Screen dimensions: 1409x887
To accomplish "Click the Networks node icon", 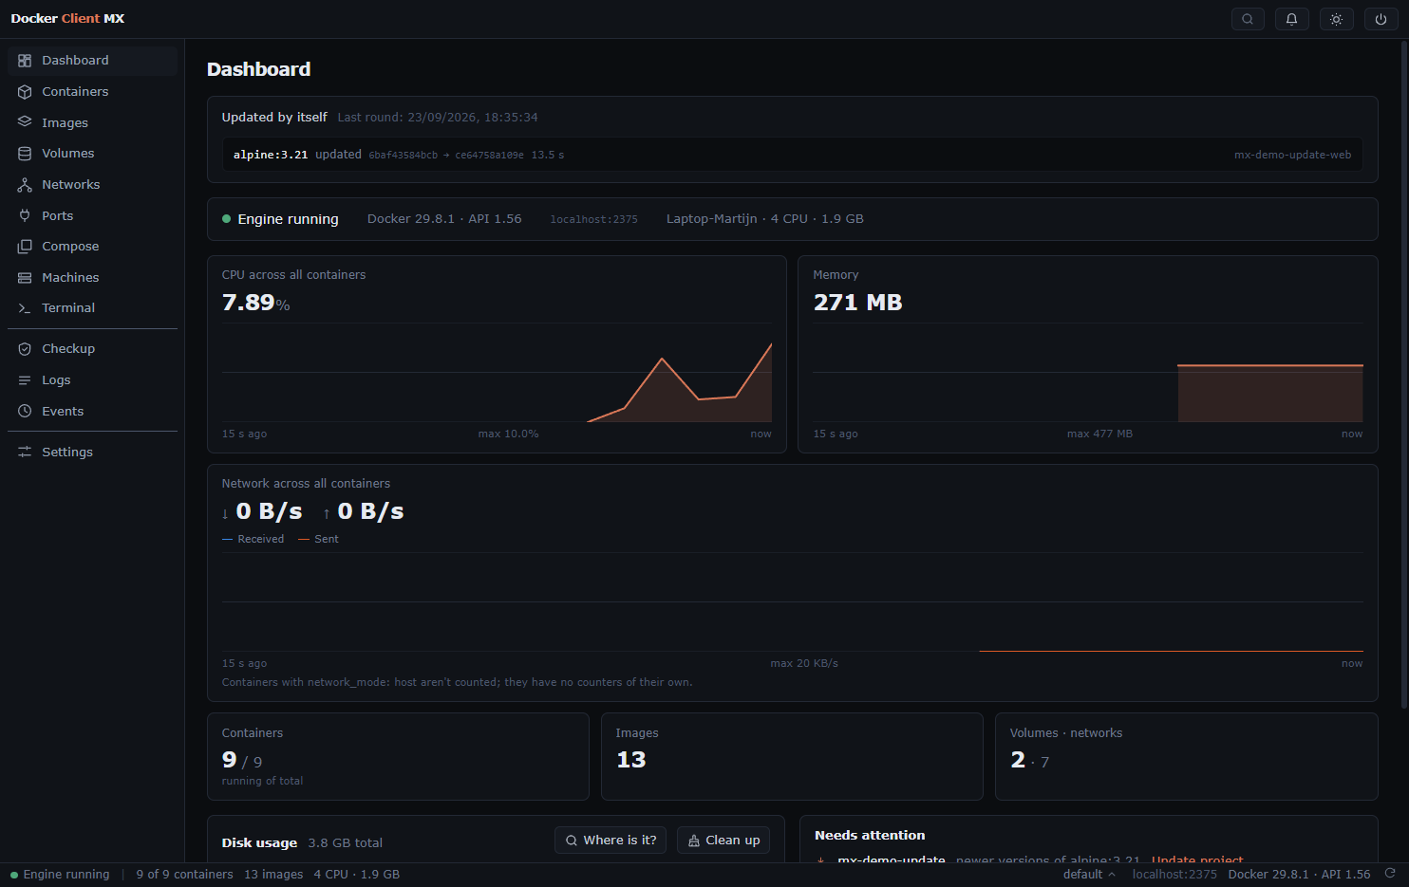I will [x=25, y=184].
